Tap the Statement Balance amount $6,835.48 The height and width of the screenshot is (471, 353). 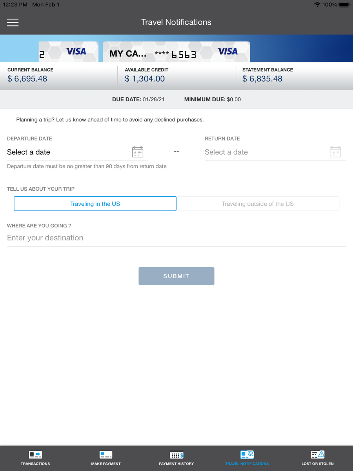click(262, 79)
